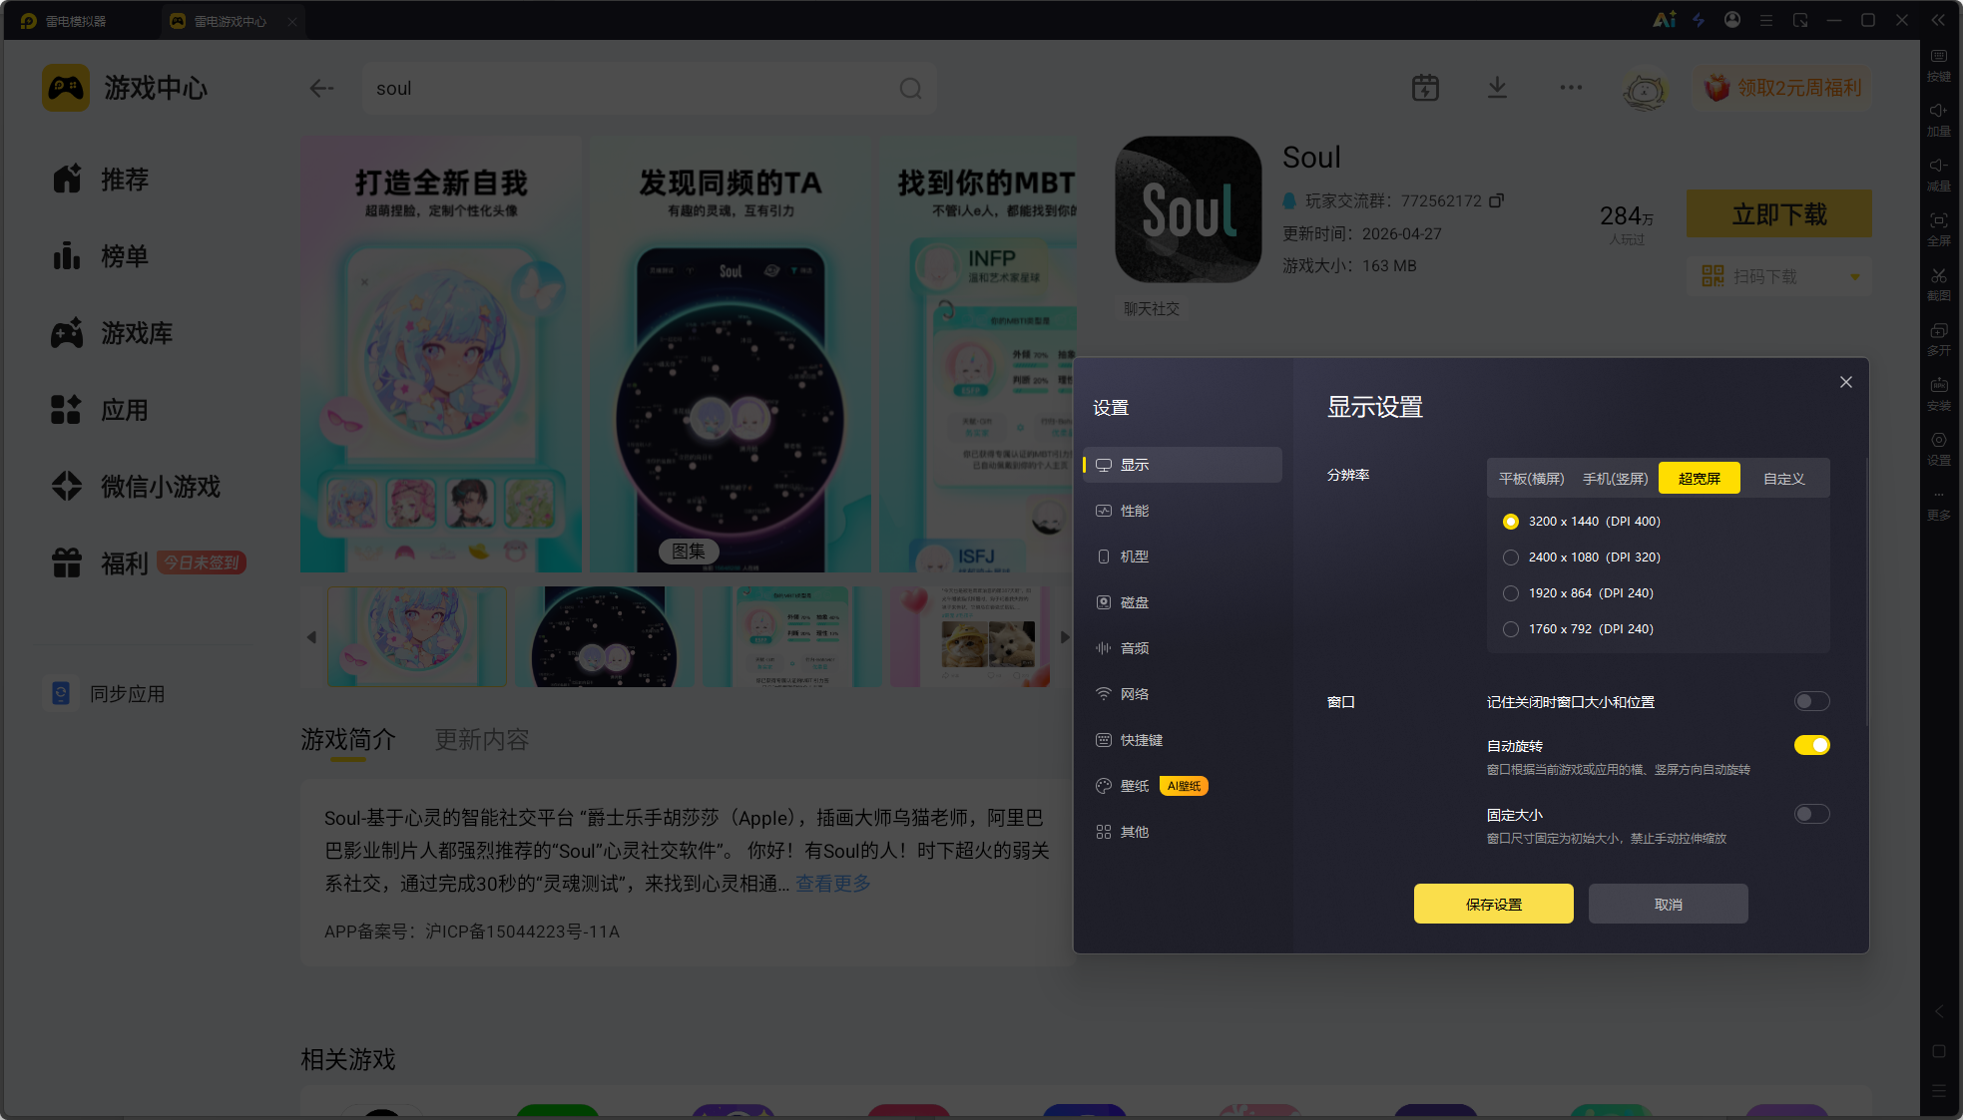
Task: Show next screenshots with right carousel arrow
Action: click(x=1065, y=637)
